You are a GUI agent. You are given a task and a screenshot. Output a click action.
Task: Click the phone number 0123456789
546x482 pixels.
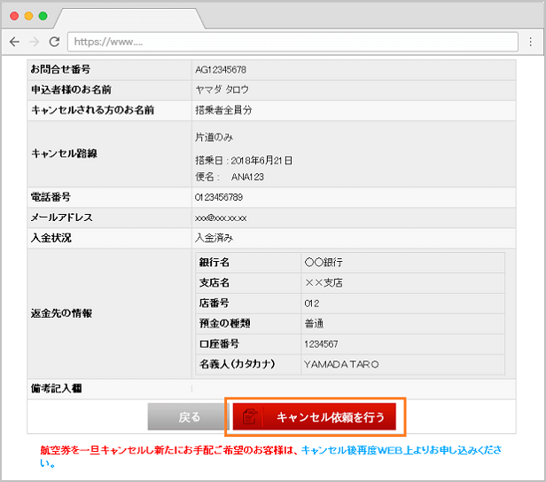coord(219,197)
